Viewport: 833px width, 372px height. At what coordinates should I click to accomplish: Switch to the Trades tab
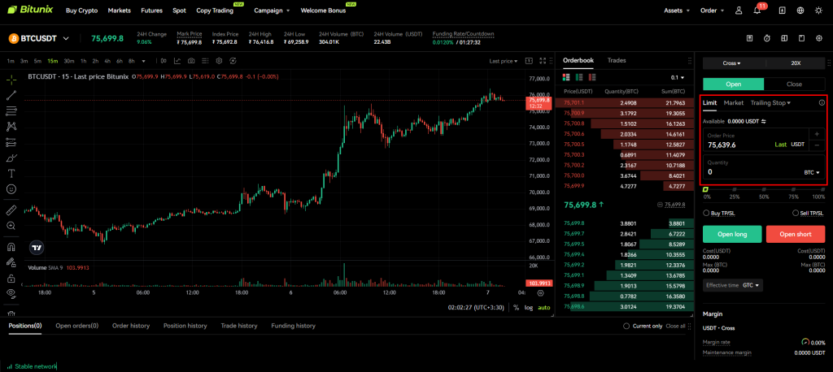[617, 60]
